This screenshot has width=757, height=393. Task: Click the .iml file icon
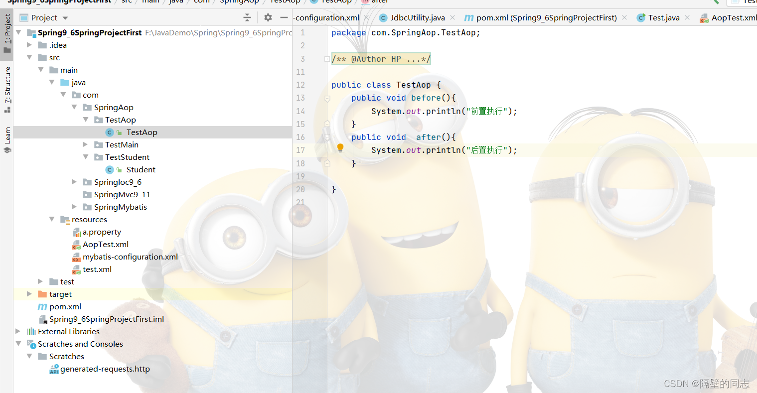[x=43, y=319]
